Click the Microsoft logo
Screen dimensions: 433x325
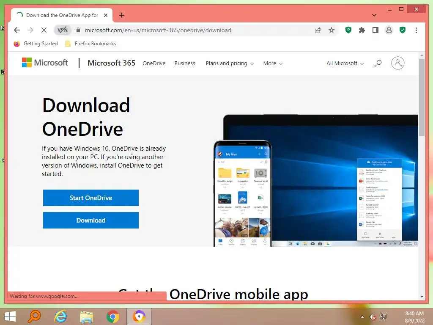(x=45, y=63)
